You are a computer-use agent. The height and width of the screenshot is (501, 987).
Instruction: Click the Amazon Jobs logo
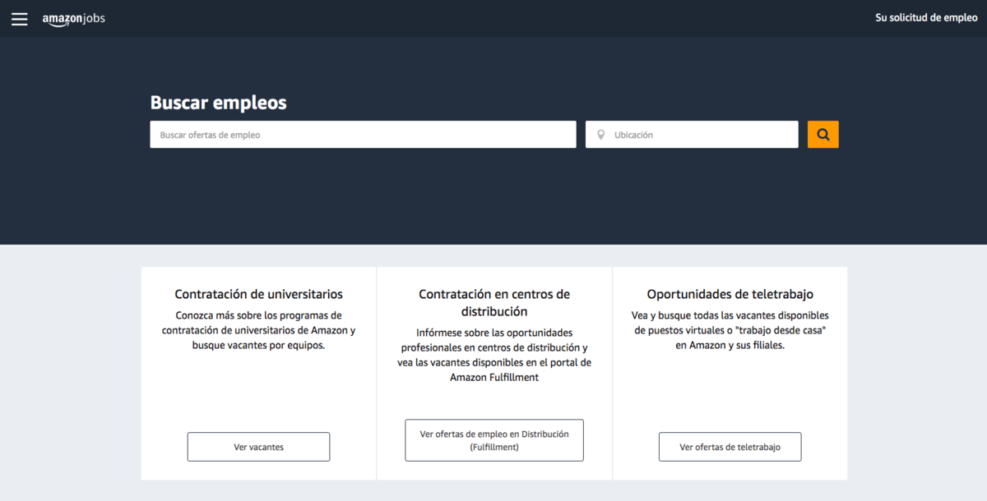[74, 18]
